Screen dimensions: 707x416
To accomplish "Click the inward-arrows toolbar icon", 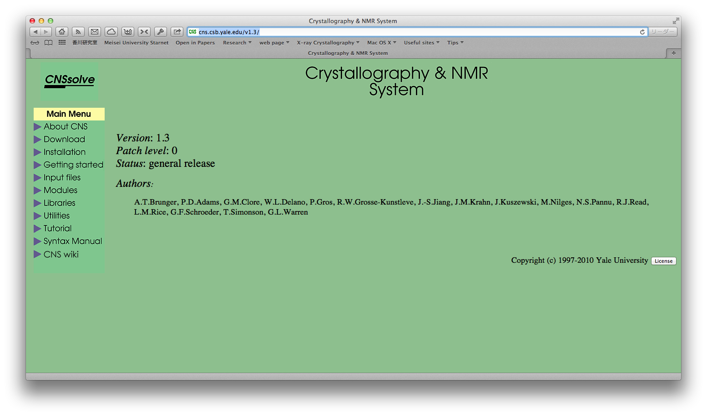I will coord(144,32).
